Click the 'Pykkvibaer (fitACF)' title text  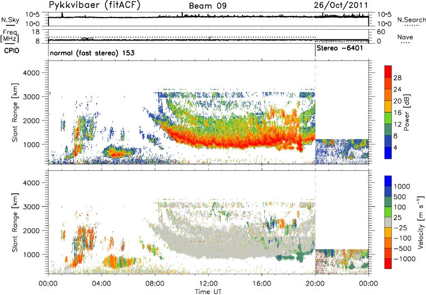tap(95, 5)
